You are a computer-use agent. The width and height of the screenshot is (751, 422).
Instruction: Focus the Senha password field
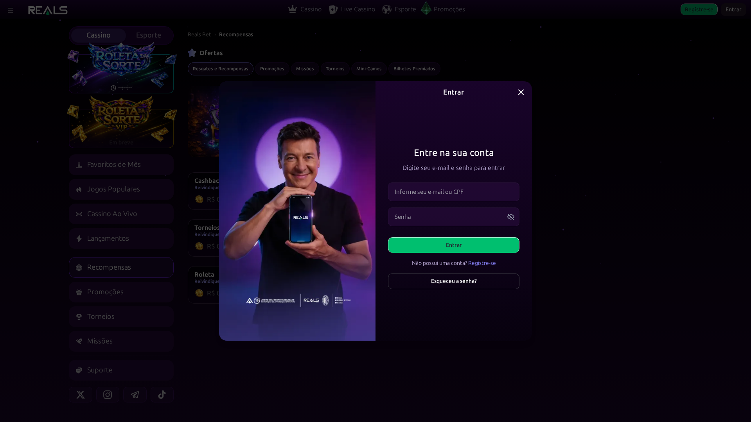454,217
